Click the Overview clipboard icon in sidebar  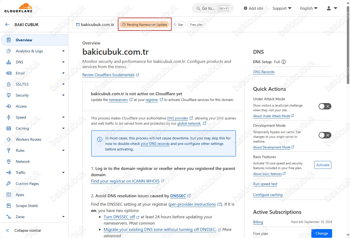(9, 40)
